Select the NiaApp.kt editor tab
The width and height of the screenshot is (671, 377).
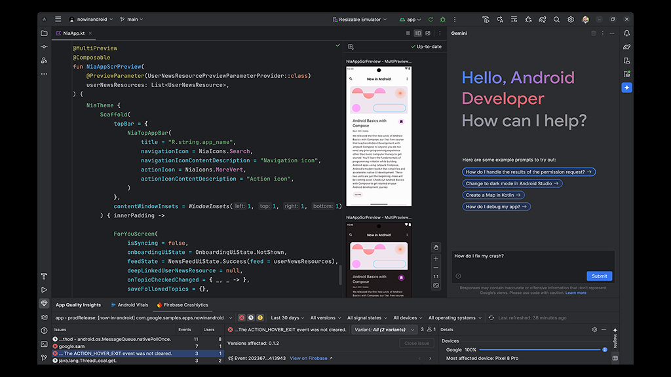pos(73,33)
